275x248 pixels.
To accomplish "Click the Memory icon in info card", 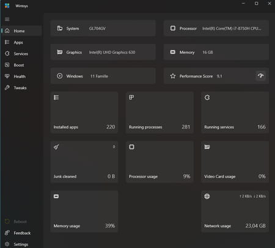I will point(173,52).
